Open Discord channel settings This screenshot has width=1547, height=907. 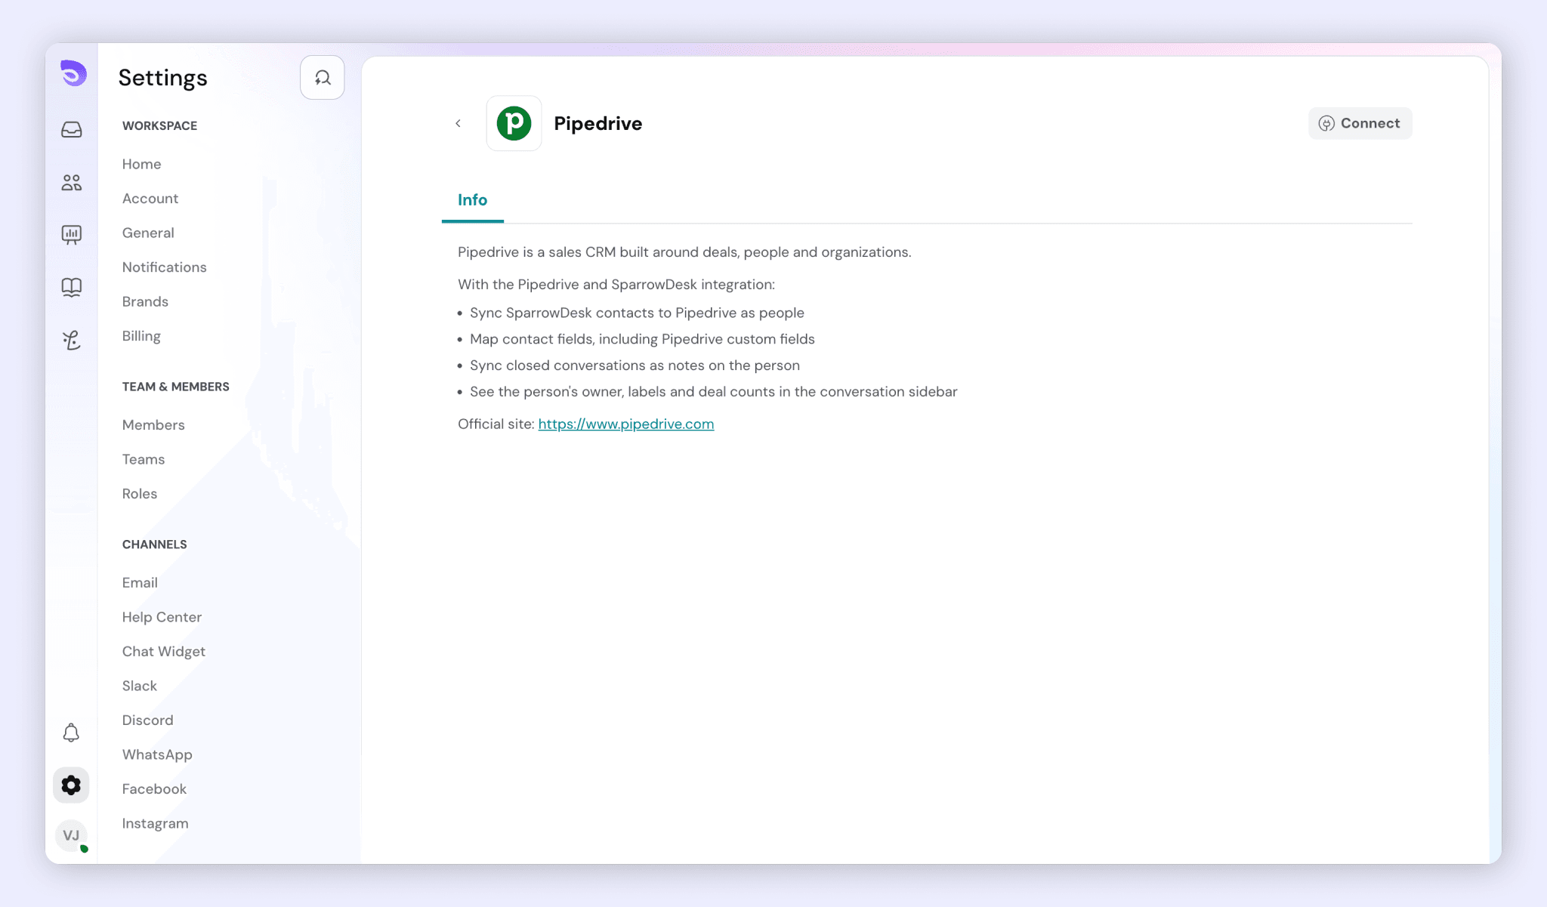pos(148,720)
